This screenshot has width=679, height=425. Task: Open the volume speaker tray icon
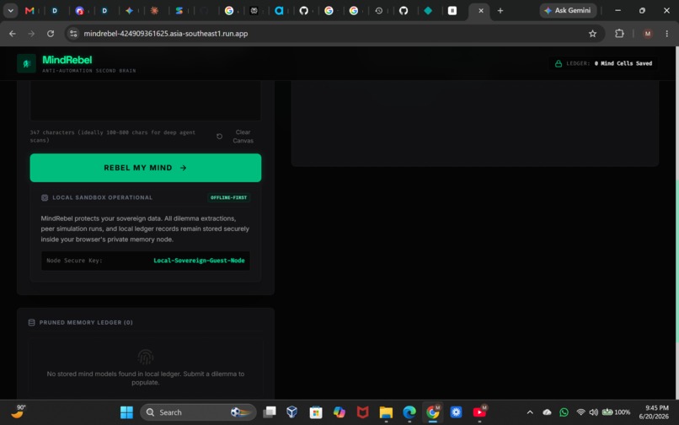593,412
